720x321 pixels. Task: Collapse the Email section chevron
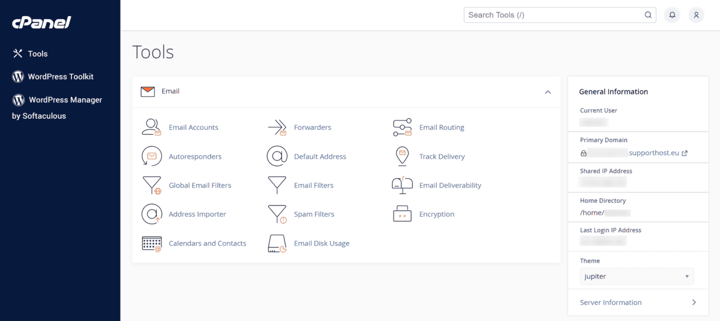pos(547,92)
